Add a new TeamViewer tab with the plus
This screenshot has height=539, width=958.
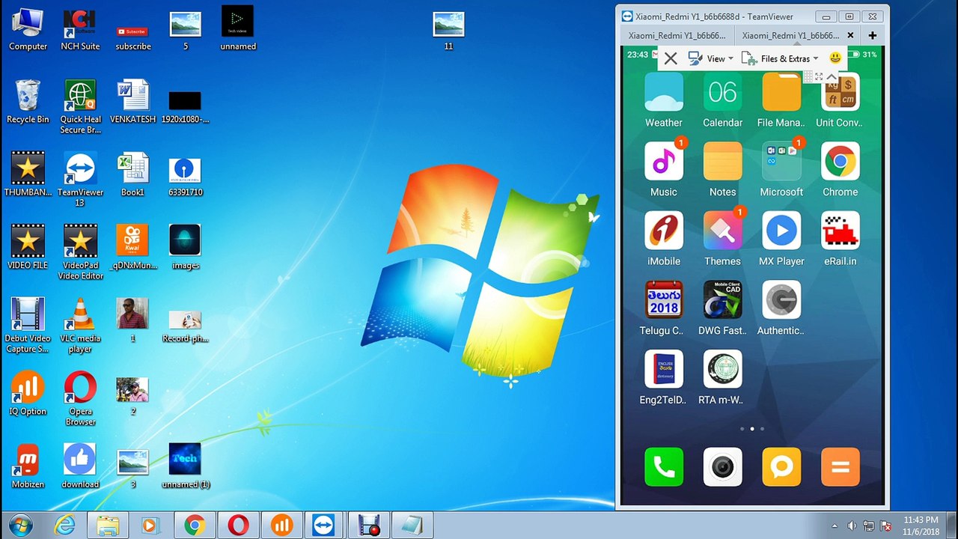[x=872, y=35]
